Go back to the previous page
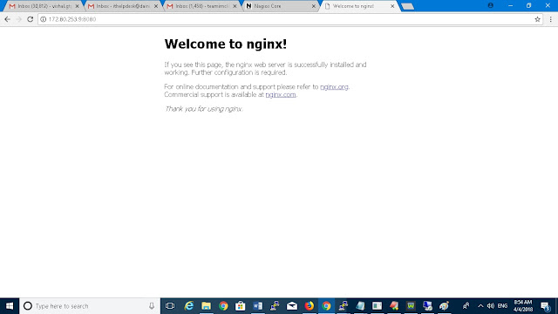 8,19
